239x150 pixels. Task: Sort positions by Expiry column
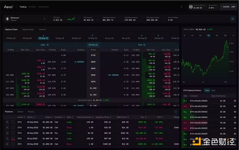[x=31, y=117]
